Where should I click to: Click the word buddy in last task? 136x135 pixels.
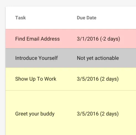pos(48,114)
